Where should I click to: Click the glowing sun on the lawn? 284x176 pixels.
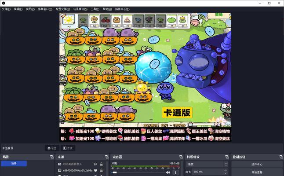click(x=142, y=88)
